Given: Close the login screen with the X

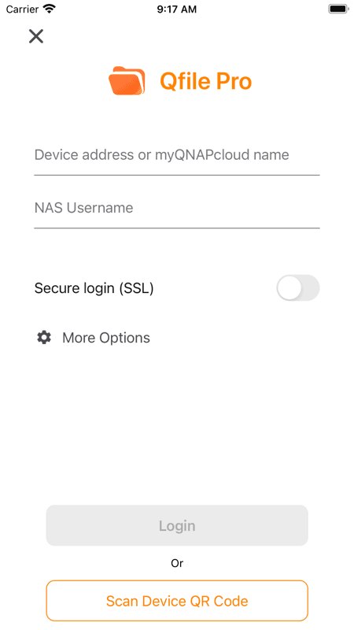Looking at the screenshot, I should (36, 36).
